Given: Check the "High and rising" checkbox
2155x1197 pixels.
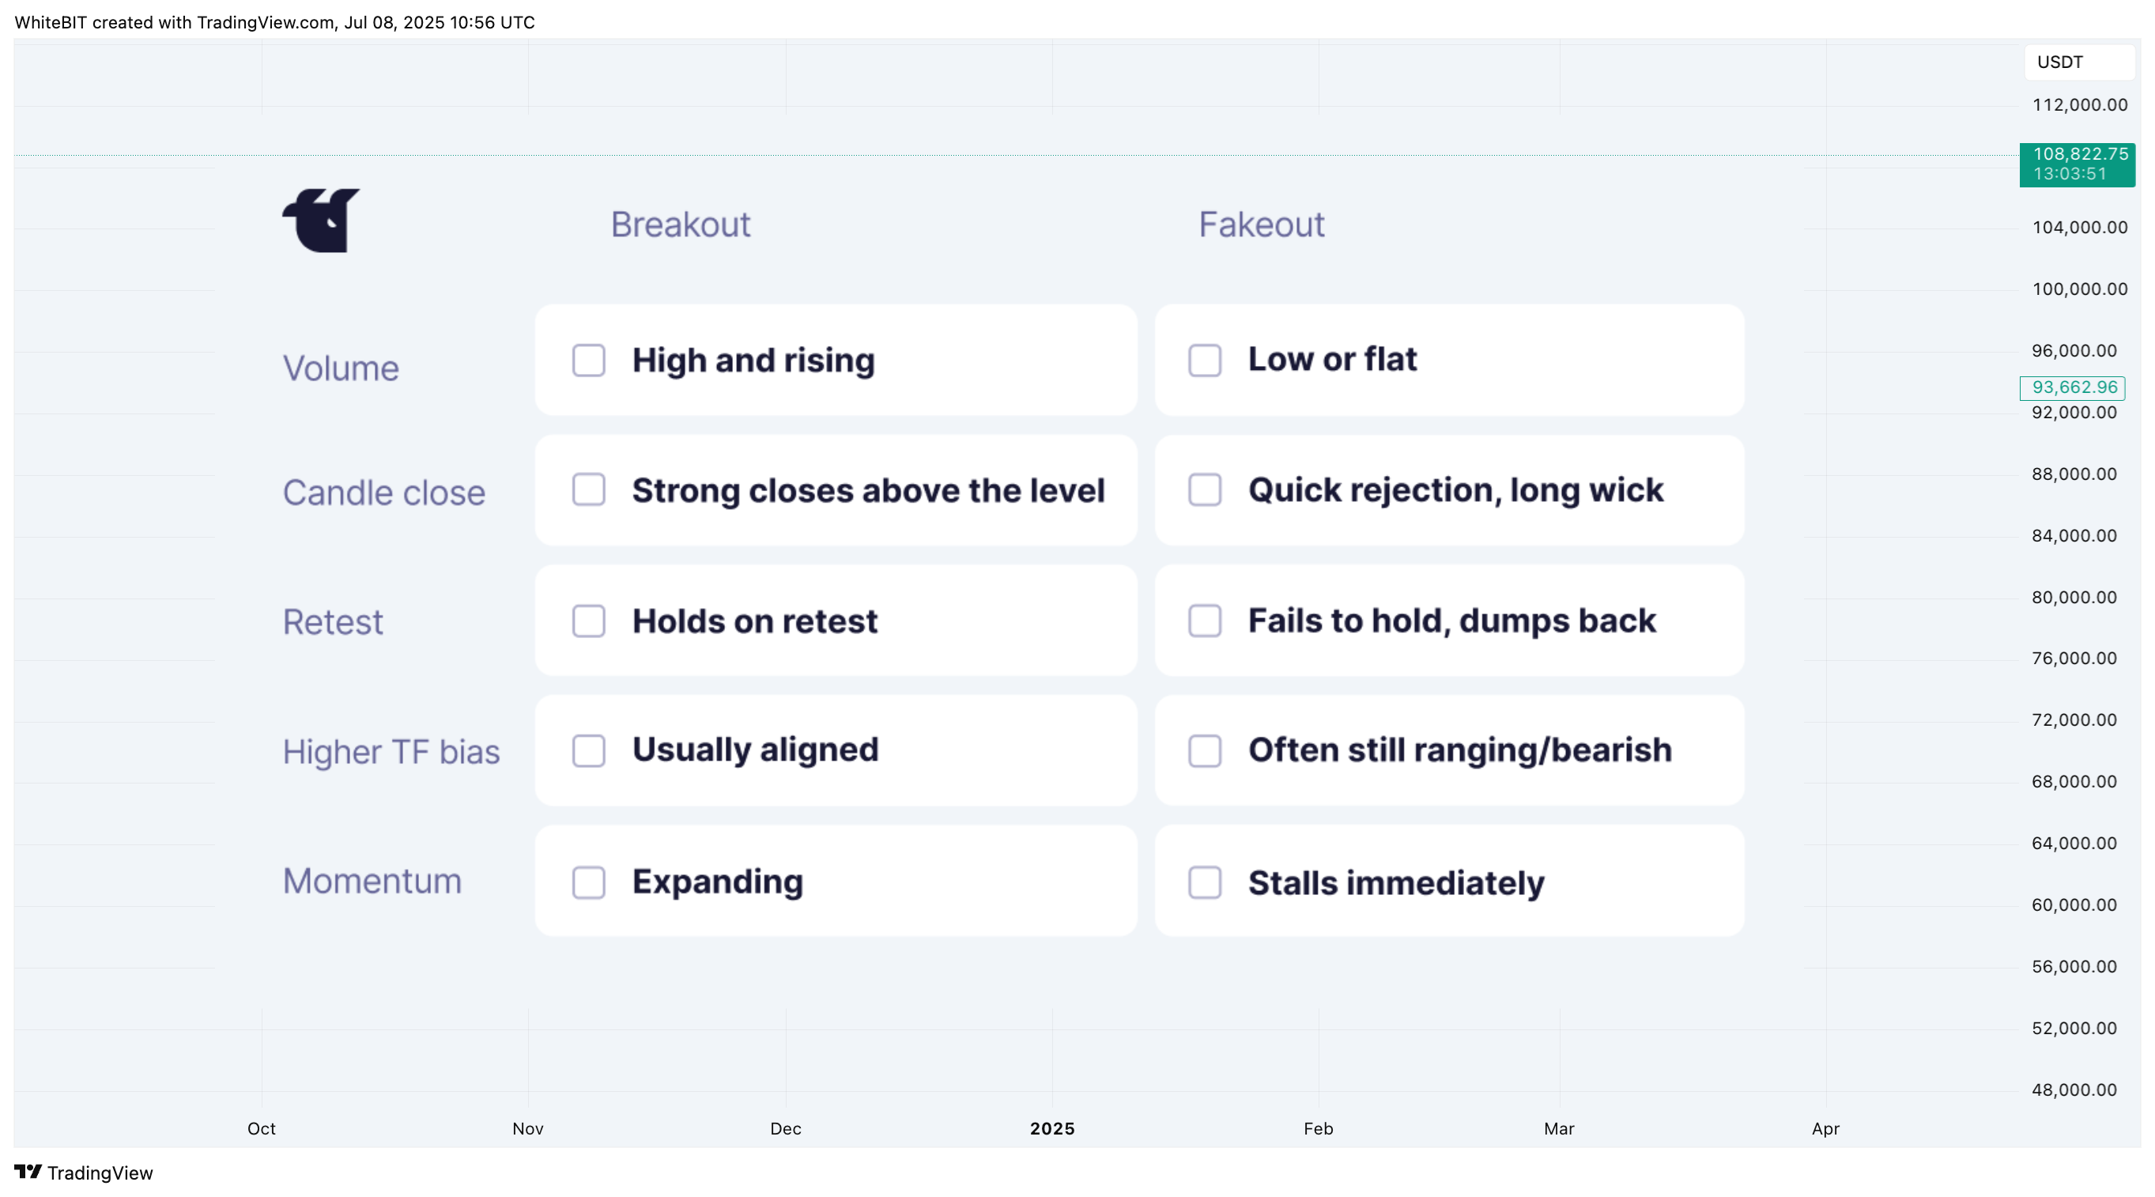Looking at the screenshot, I should click(589, 361).
